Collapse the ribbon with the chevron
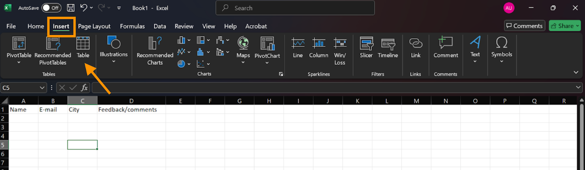 coord(576,72)
